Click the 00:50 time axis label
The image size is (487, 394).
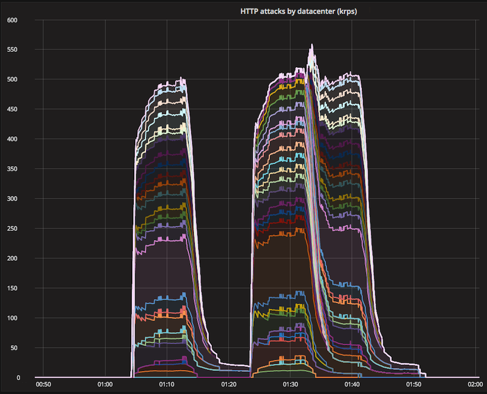43,384
